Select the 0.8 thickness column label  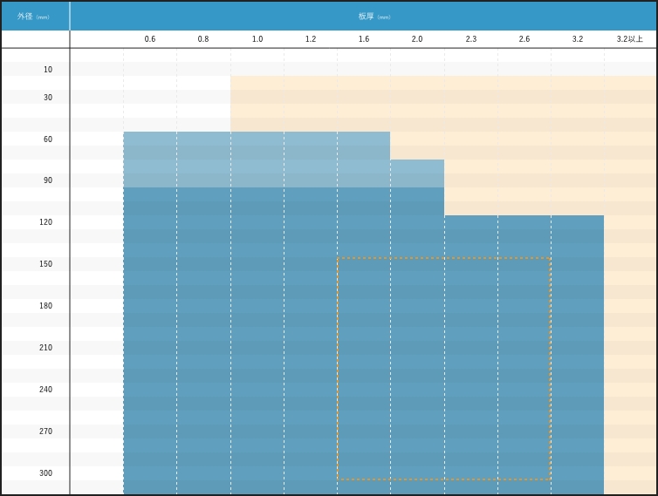click(x=203, y=39)
